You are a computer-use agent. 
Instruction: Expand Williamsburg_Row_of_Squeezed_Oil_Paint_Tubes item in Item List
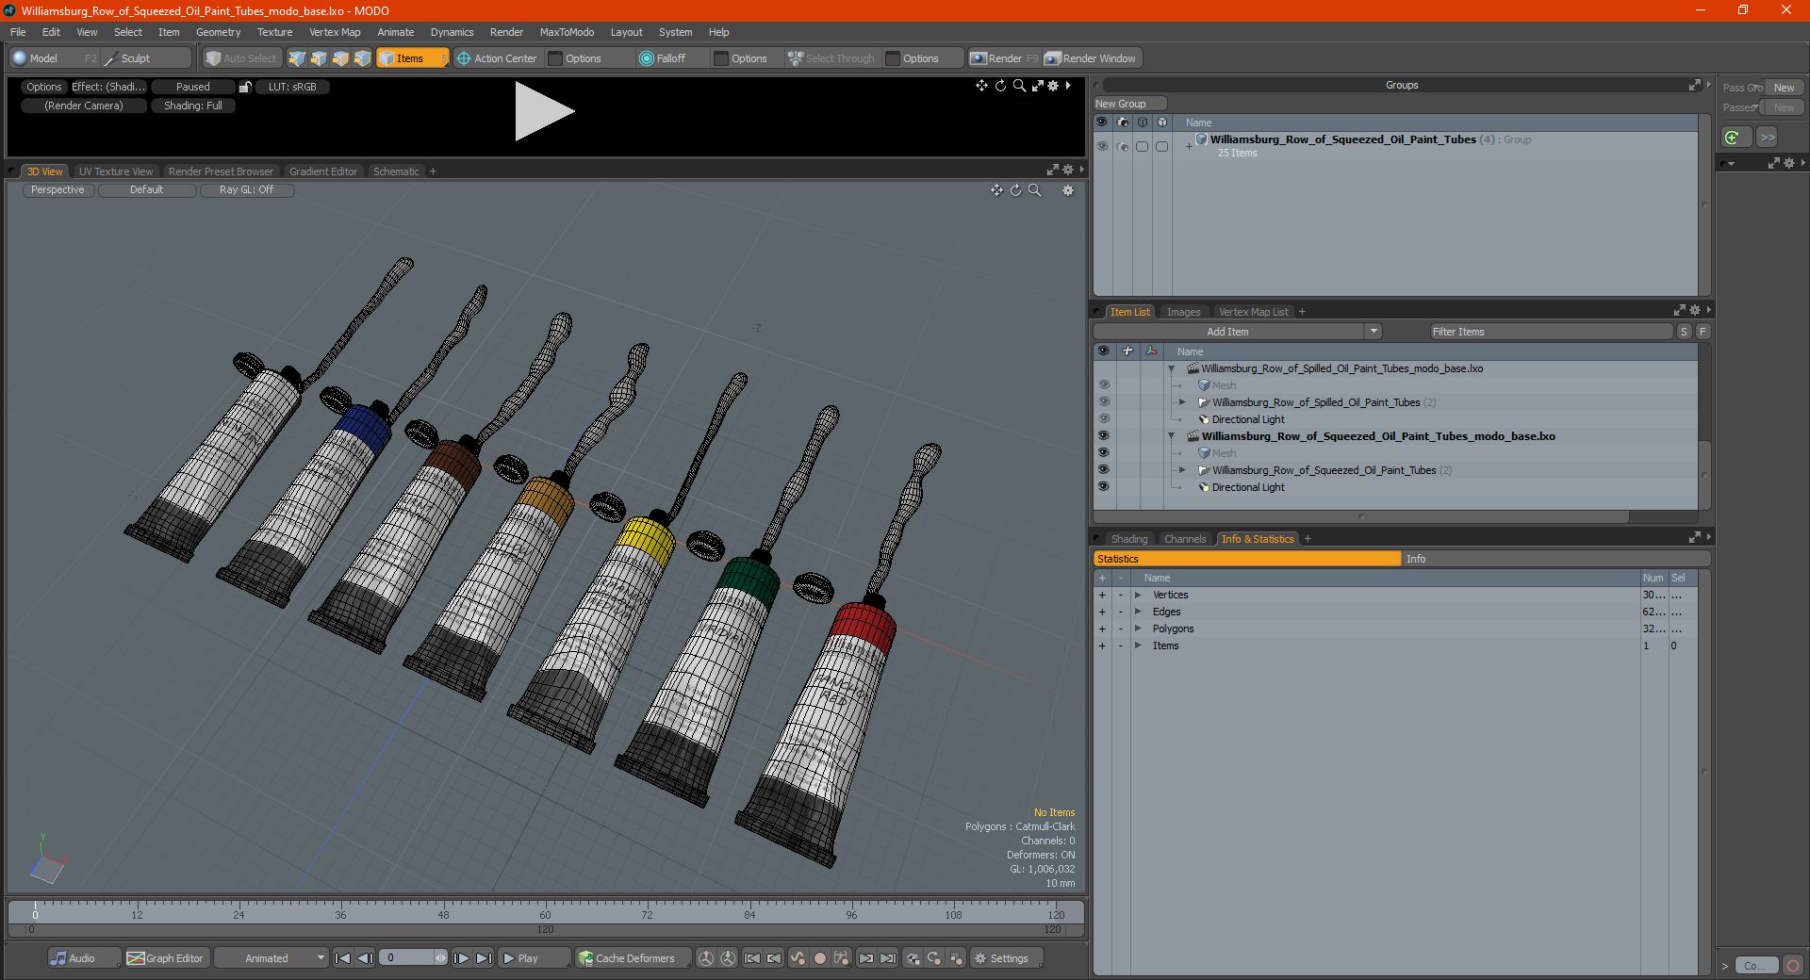tap(1182, 470)
